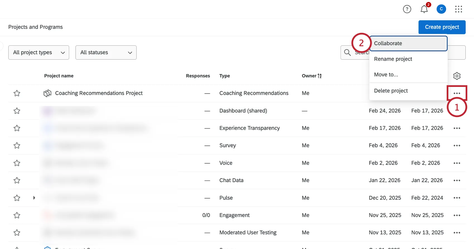474x249 pixels.
Task: Star the Engagement project row
Action: pos(17,215)
